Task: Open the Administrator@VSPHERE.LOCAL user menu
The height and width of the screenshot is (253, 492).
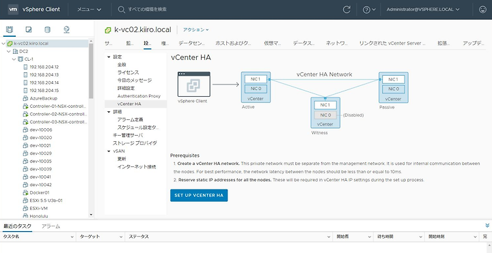Action: point(423,10)
